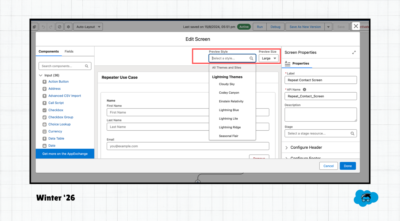The height and width of the screenshot is (221, 400).
Task: Click the Currency component icon
Action: pos(44,131)
